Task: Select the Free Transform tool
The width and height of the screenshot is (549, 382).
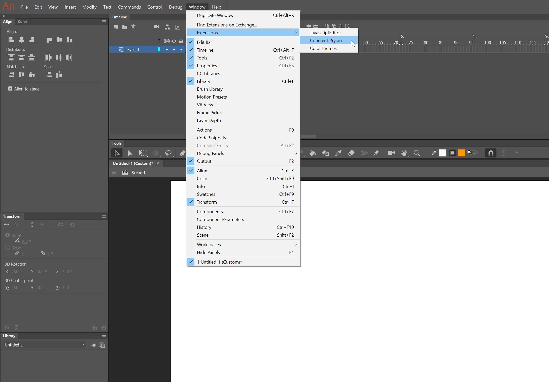Action: (143, 153)
